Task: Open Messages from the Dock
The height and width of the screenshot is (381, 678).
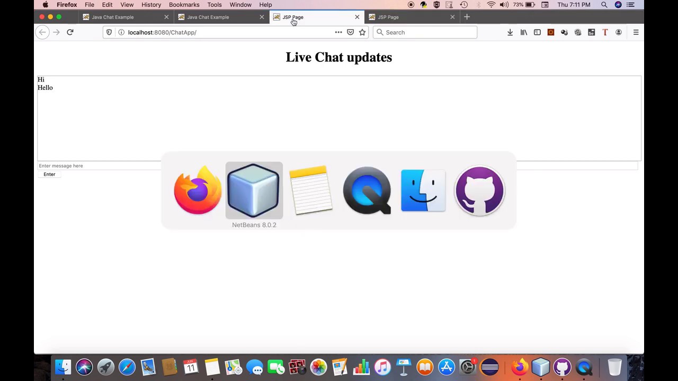Action: point(255,367)
